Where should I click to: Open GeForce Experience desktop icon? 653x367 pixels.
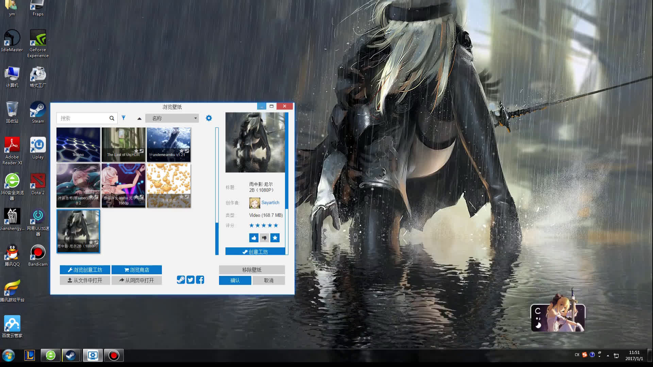pyautogui.click(x=38, y=43)
